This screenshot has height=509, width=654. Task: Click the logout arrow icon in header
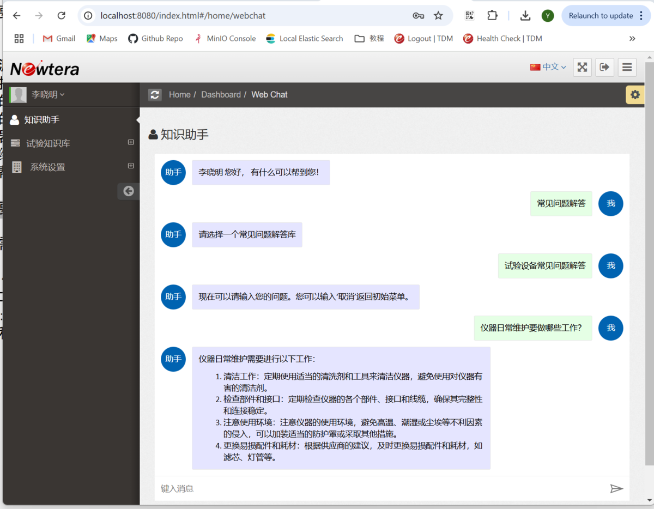(604, 67)
